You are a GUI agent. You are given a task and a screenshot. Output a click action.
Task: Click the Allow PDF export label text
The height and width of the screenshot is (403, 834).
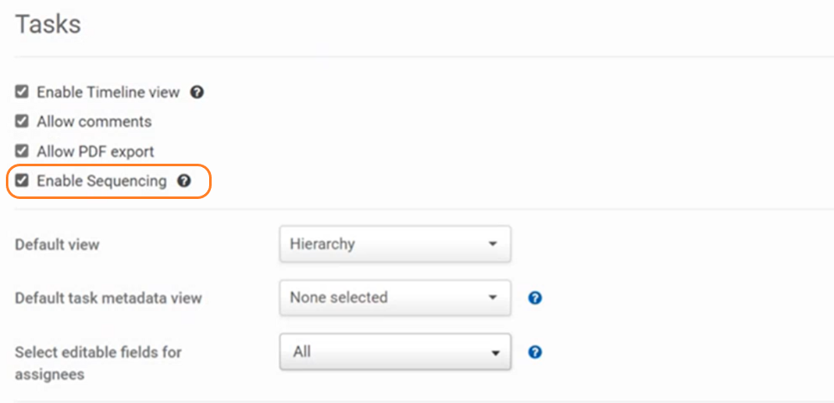pos(95,152)
